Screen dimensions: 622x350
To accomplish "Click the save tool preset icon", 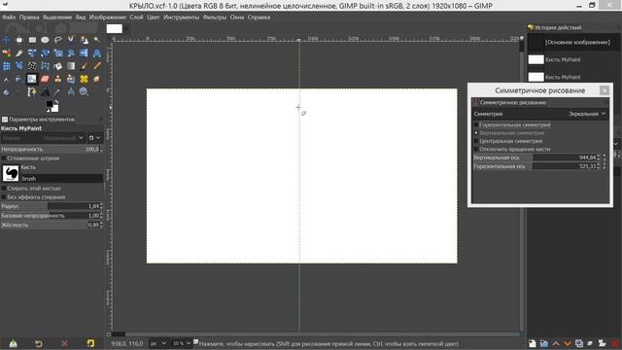I will pos(13,343).
